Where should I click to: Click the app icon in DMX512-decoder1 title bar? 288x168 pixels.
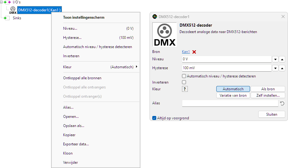tap(155, 17)
